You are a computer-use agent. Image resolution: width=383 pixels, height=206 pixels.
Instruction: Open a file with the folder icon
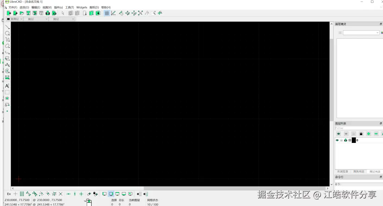22,13
